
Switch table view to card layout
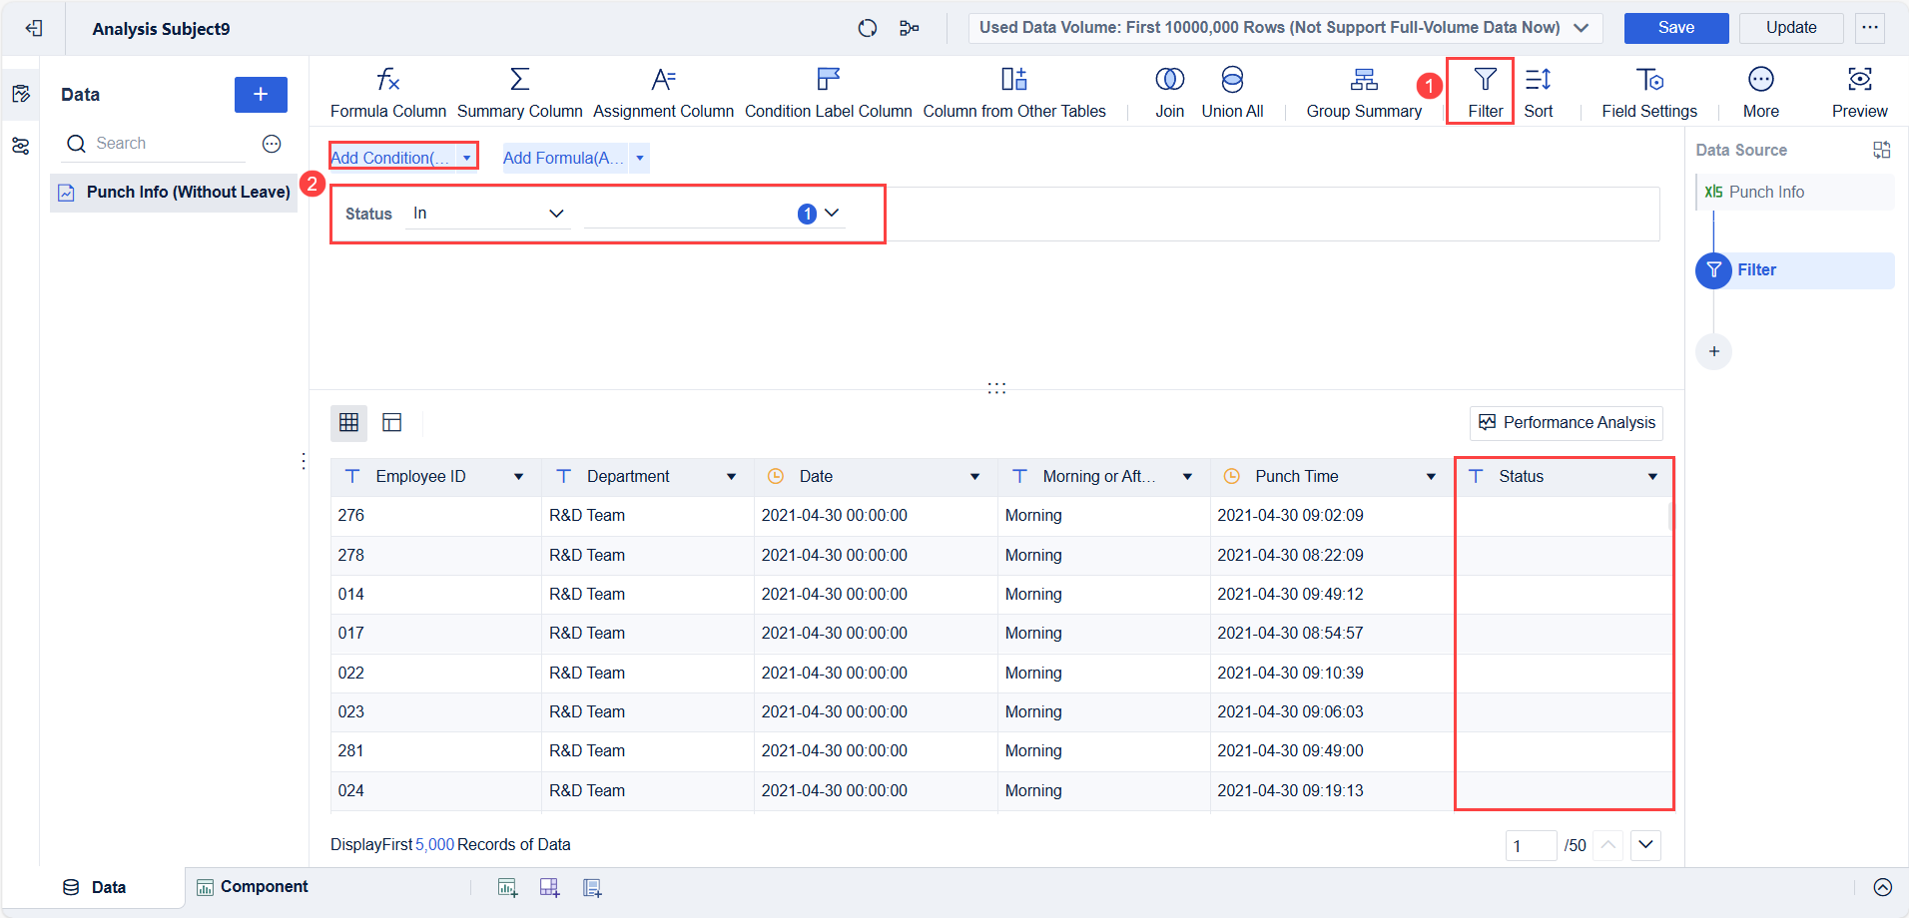[391, 422]
